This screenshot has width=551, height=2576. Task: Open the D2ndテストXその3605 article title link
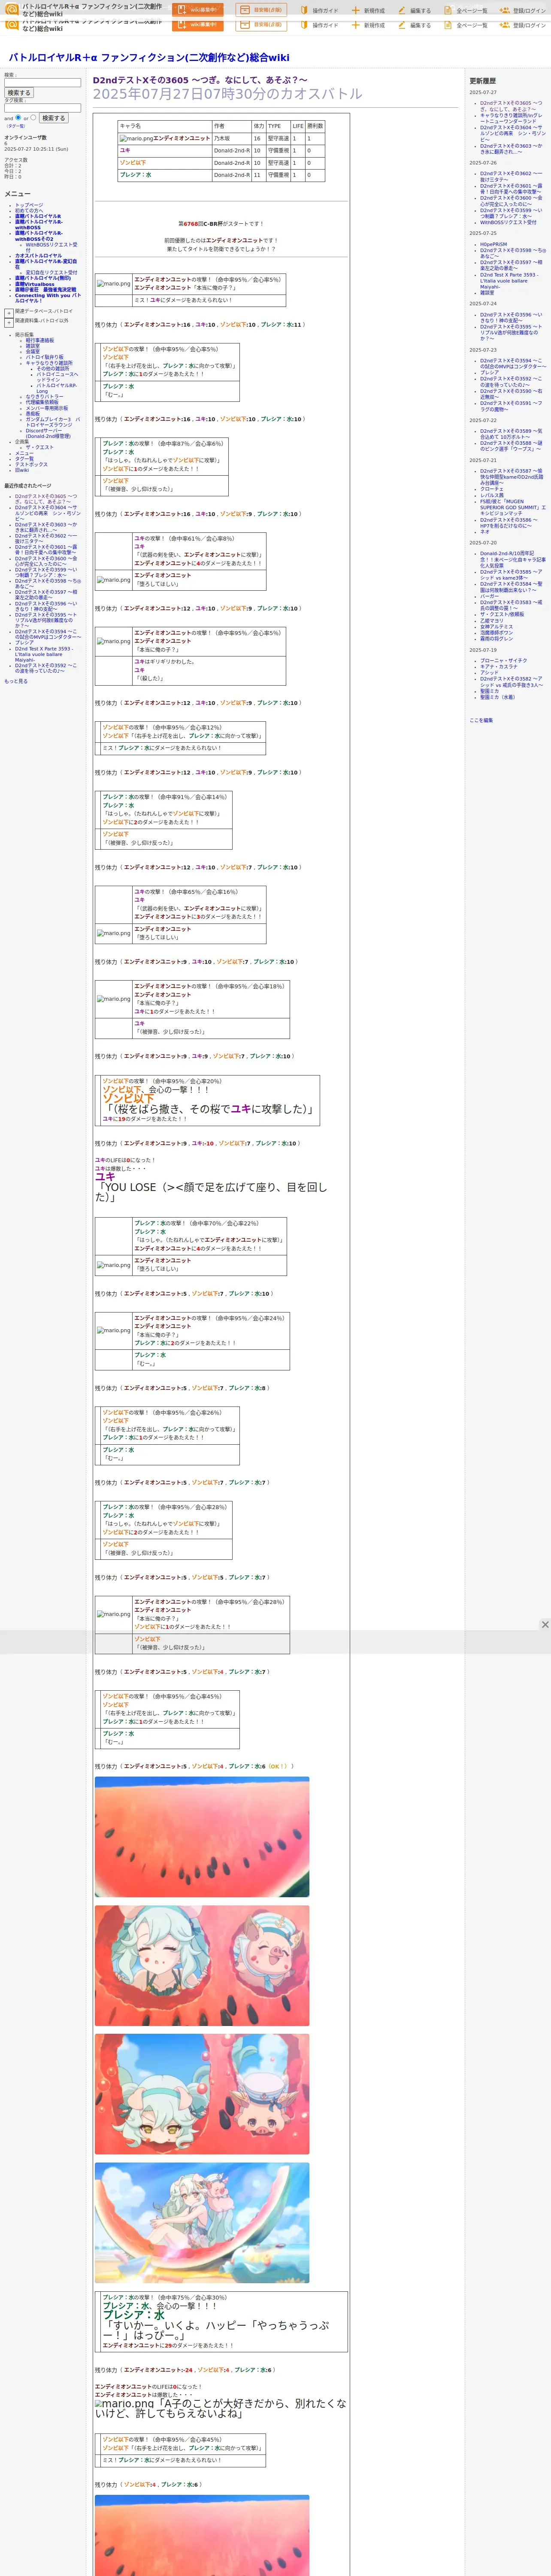pos(200,80)
